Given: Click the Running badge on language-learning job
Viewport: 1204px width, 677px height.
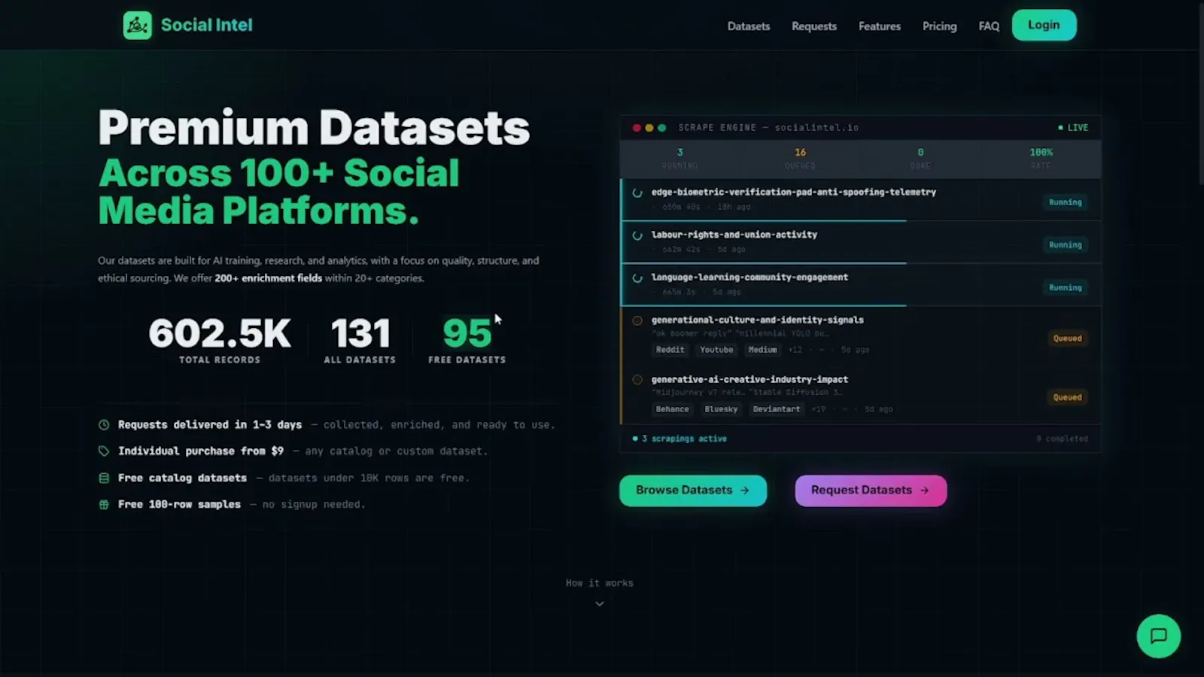Looking at the screenshot, I should point(1065,288).
